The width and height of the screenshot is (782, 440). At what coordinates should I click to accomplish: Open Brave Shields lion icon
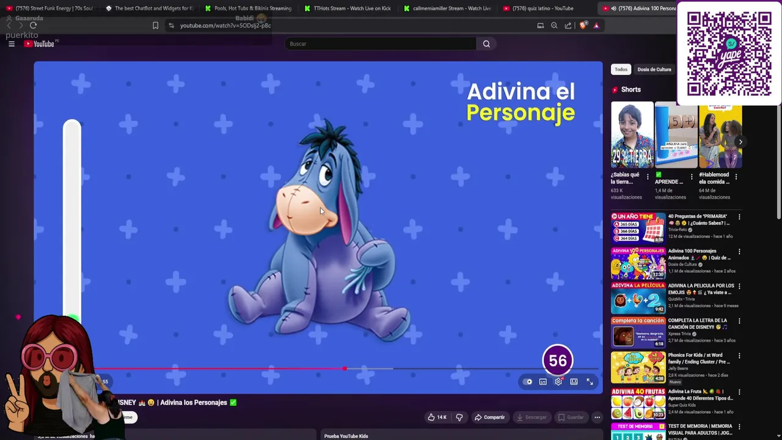click(x=582, y=25)
